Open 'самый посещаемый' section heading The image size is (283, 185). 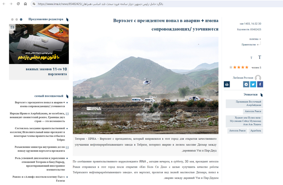[49, 96]
